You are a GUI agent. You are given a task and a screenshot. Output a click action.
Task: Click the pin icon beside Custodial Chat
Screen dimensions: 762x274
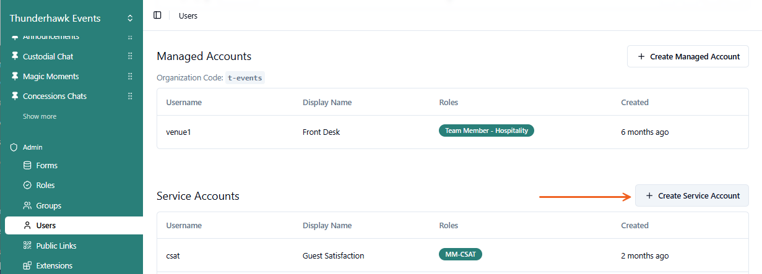pyautogui.click(x=15, y=56)
